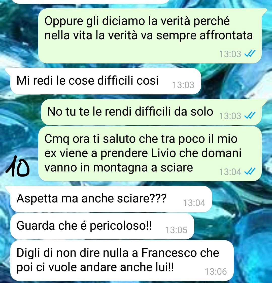Click blue read ticks on 'Oppure gli diciamo' message
Screen dimensions: 272x283
pyautogui.click(x=250, y=54)
